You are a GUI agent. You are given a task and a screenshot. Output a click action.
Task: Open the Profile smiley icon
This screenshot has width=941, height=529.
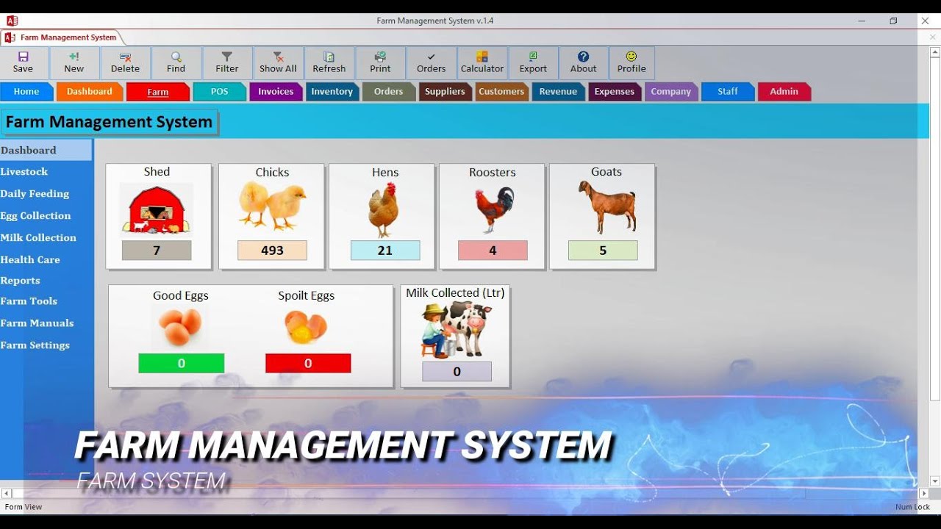pos(631,62)
